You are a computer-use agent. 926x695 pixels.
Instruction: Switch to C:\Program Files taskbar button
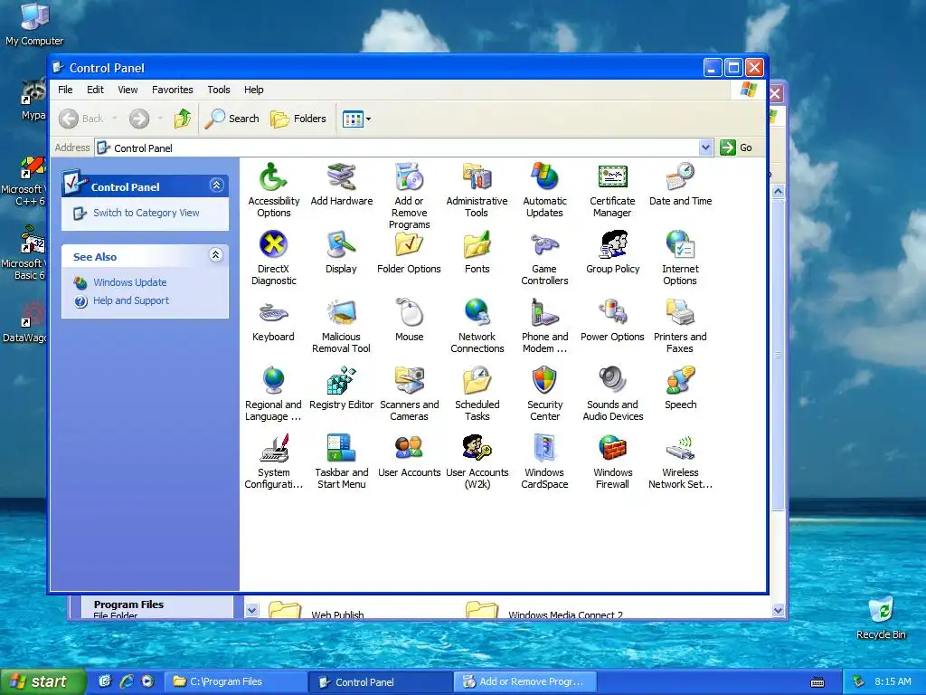234,682
